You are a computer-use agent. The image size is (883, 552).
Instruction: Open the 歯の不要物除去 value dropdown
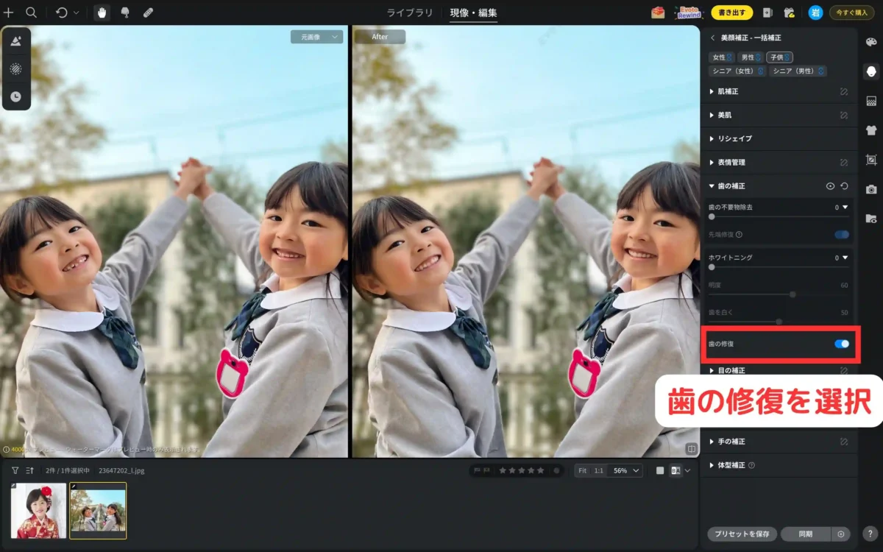[845, 208]
